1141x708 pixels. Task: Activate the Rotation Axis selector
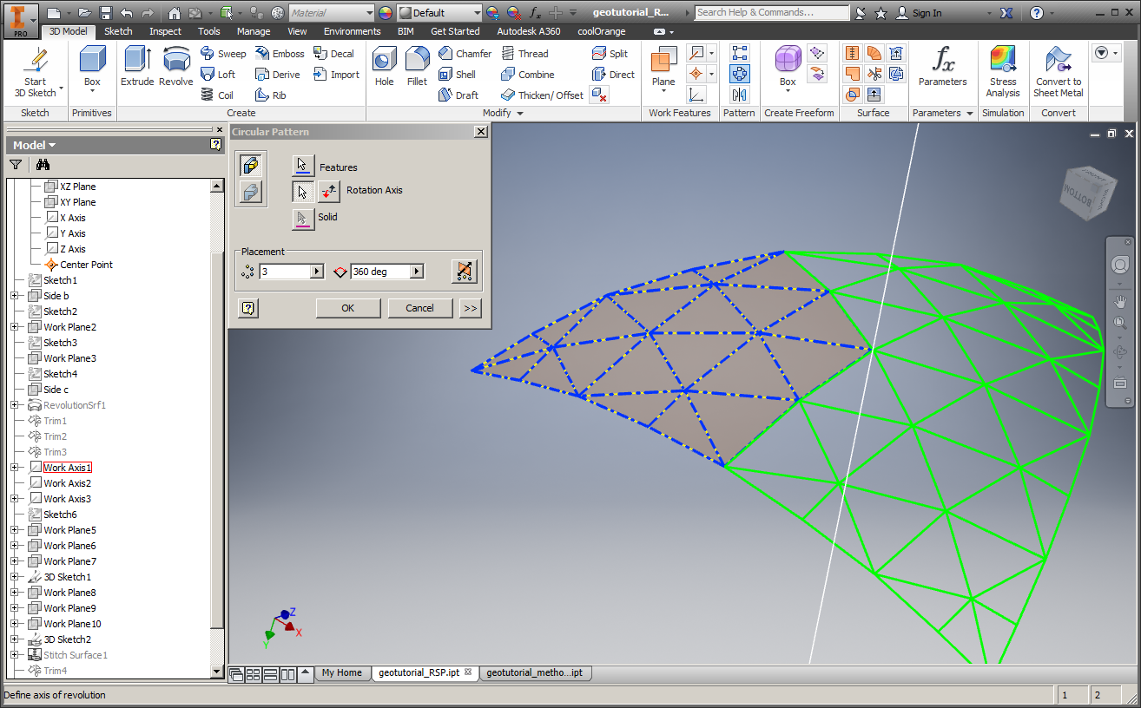coord(302,191)
